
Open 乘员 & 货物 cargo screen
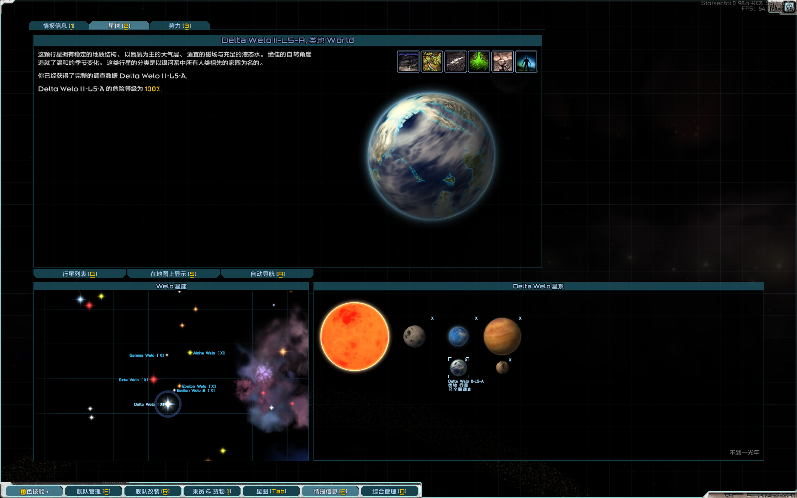[212, 491]
